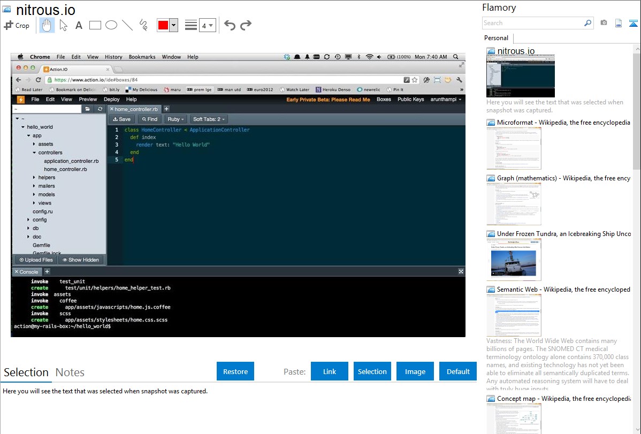
Task: Click the search magnifier icon in Flamory
Action: [588, 23]
